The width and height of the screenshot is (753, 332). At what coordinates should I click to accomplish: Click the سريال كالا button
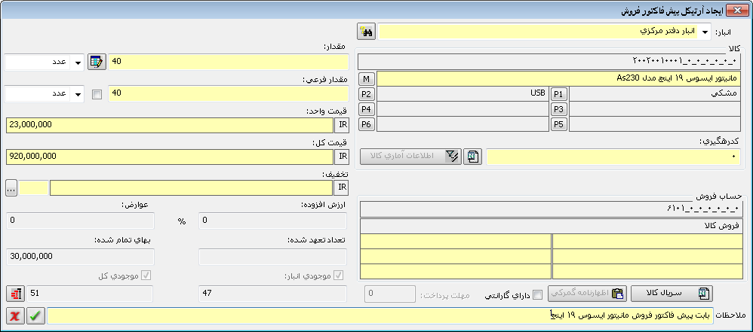pos(672,294)
